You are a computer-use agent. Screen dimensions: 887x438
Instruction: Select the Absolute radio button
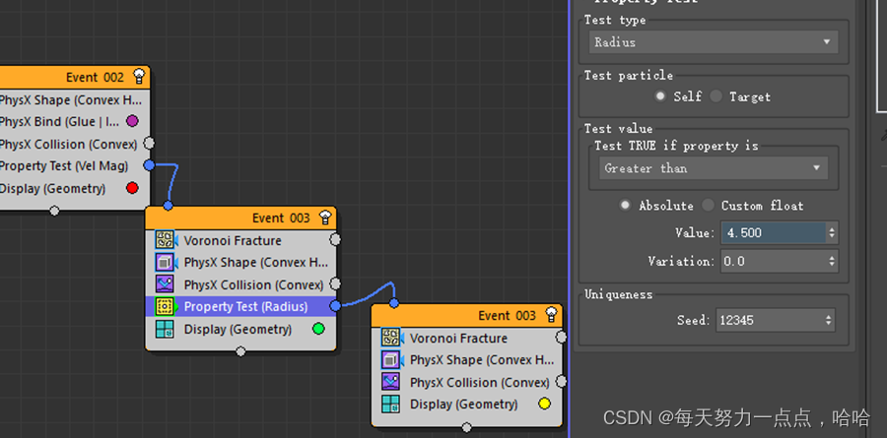click(625, 205)
